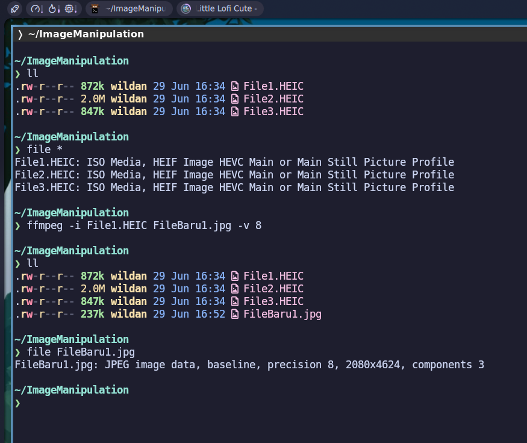Click the speedometer system monitor icon
The height and width of the screenshot is (443, 527).
36,9
